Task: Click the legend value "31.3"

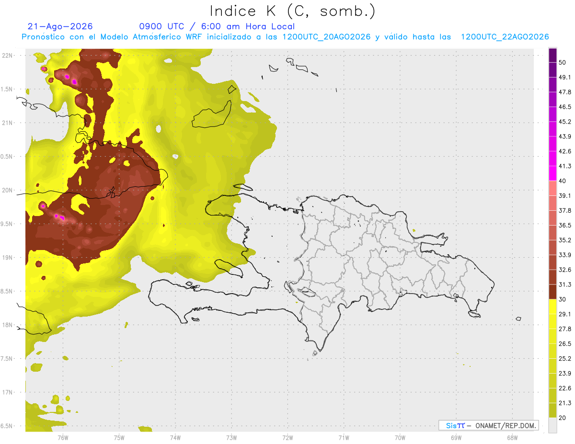Action: [565, 285]
